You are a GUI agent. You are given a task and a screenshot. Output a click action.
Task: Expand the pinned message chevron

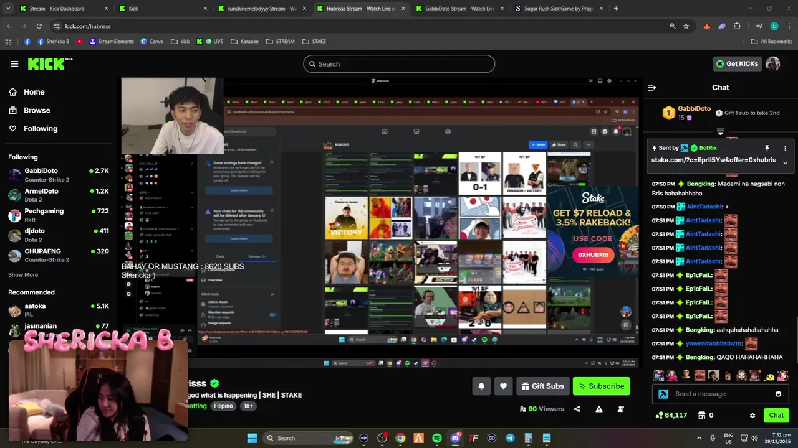pos(785,162)
